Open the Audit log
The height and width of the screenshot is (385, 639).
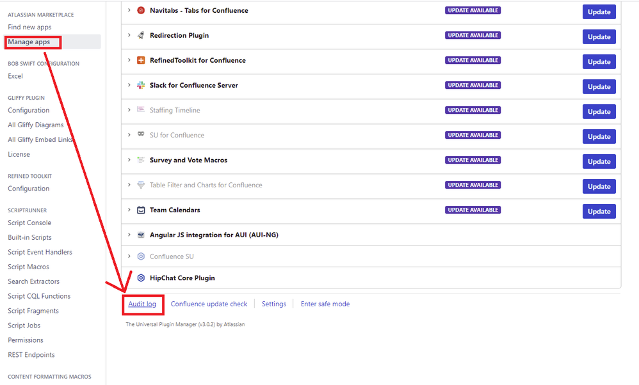[x=142, y=304]
